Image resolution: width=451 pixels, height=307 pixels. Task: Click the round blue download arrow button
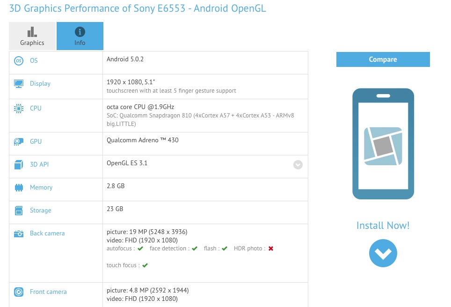[x=383, y=253]
